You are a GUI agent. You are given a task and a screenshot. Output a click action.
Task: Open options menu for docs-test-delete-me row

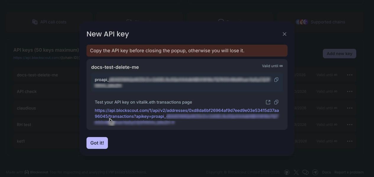(350, 75)
